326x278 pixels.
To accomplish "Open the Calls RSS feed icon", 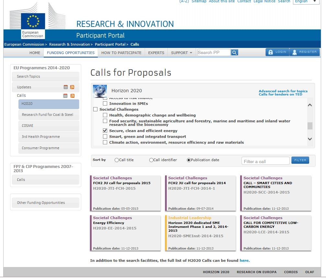I will 72,96.
